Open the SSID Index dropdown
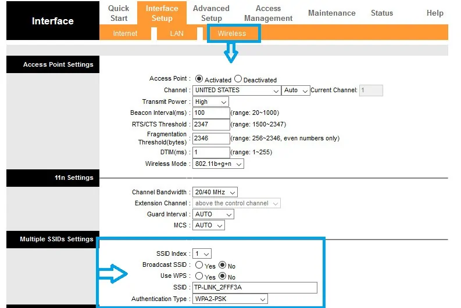Image resolution: width=461 pixels, height=308 pixels. pyautogui.click(x=202, y=253)
